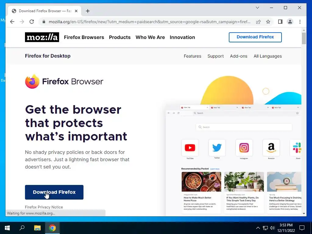Click the Chrome icon in the taskbar
312x234 pixels.
[52, 228]
